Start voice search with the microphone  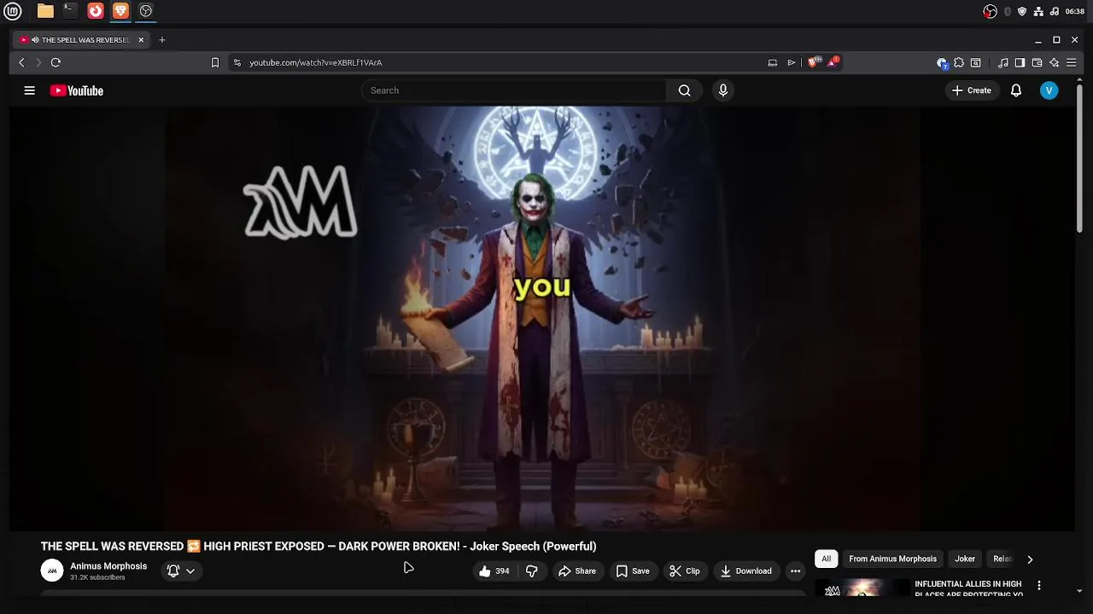coord(723,90)
